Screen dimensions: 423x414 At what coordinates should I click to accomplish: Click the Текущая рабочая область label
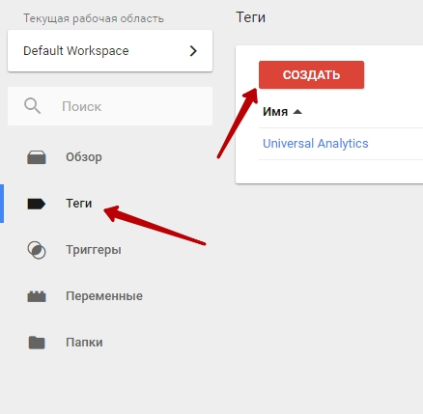94,18
